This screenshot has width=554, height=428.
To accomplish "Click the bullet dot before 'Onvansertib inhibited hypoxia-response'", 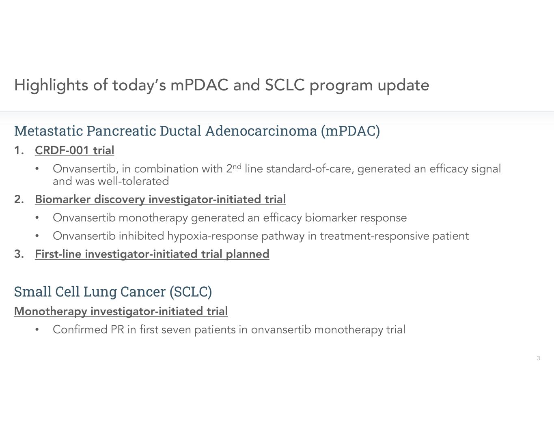I will tap(37, 236).
